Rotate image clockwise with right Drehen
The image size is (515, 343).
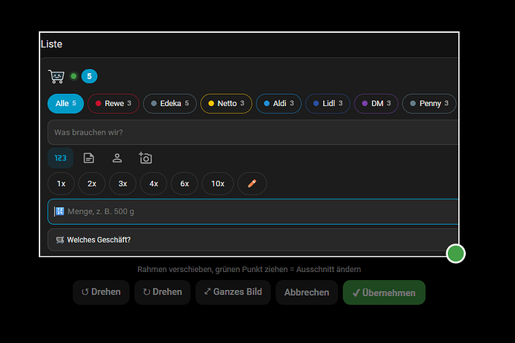click(163, 292)
